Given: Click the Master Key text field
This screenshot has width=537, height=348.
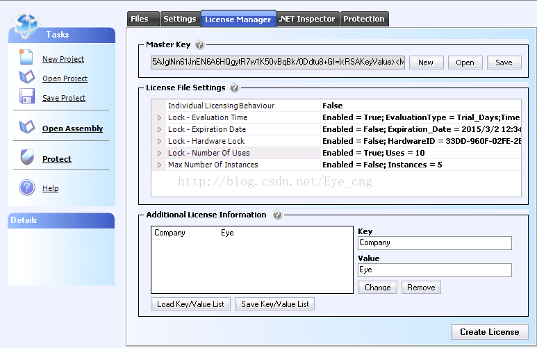Looking at the screenshot, I should click(x=278, y=63).
